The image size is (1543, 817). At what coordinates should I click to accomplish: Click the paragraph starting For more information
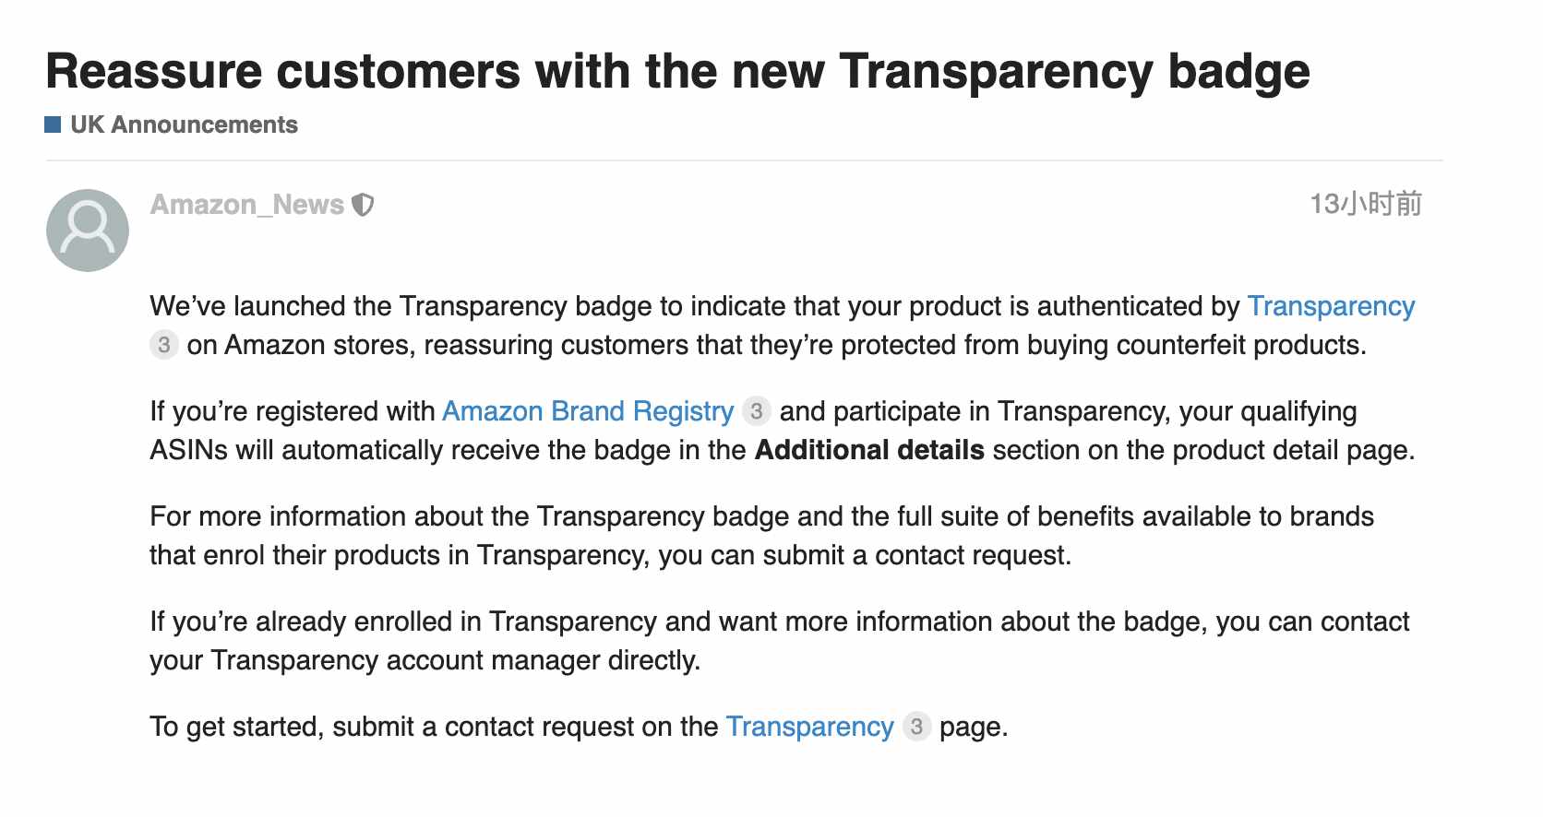(x=762, y=536)
